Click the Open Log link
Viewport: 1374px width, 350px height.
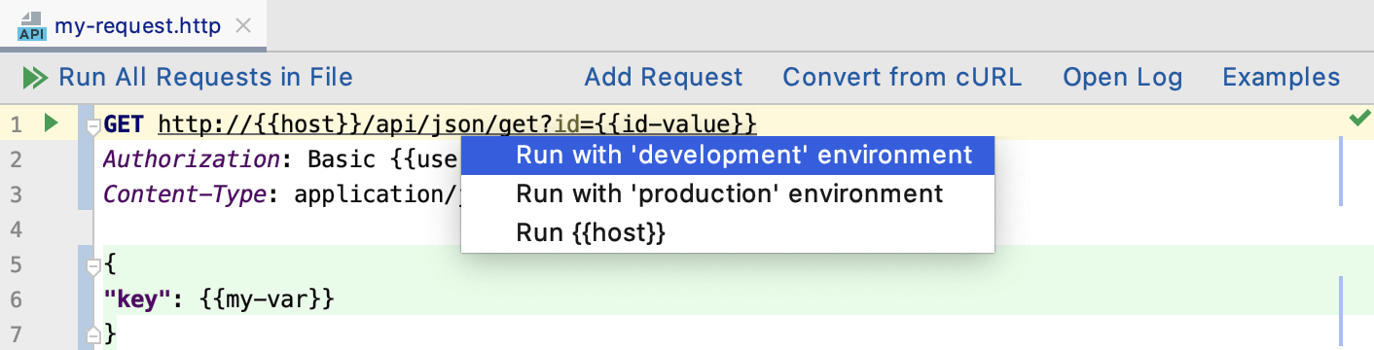coord(1123,78)
